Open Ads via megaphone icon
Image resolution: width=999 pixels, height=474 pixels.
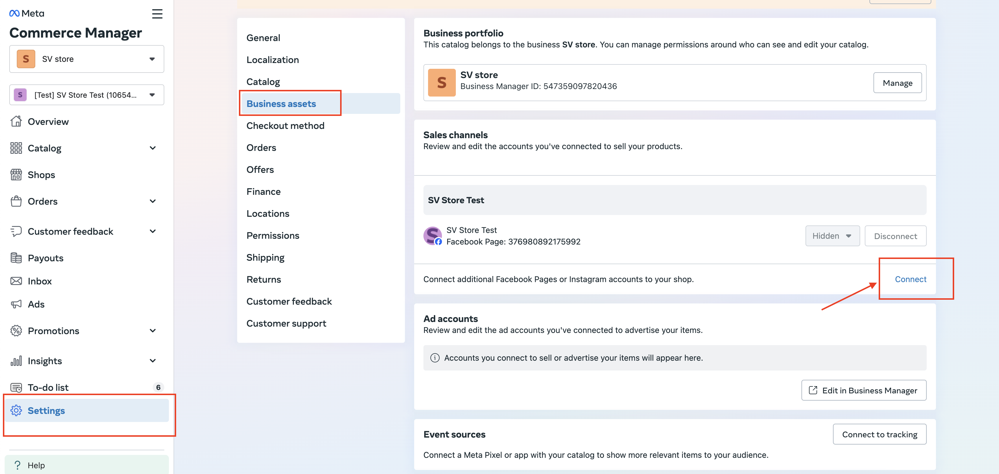click(x=16, y=304)
